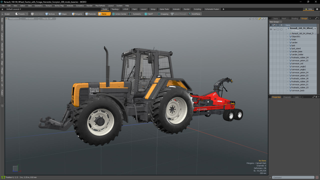Switch to the Shading panel tab
Screen dimensions: 320x180
tap(295, 18)
